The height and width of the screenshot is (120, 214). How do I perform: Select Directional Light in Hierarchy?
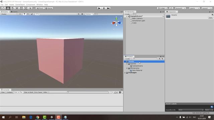point(138,21)
